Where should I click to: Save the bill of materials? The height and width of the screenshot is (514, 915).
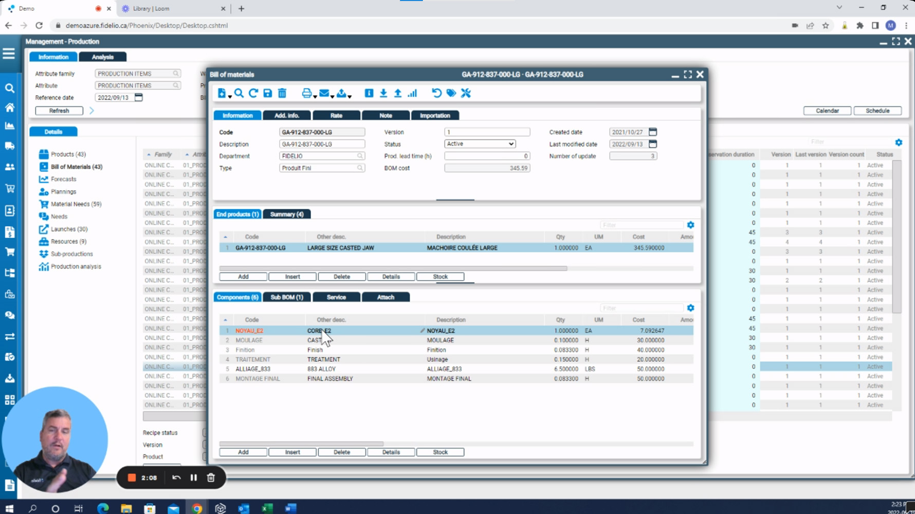pyautogui.click(x=268, y=93)
